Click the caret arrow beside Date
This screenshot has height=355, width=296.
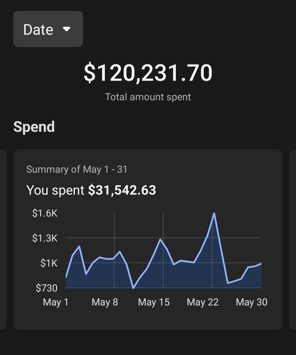point(67,29)
